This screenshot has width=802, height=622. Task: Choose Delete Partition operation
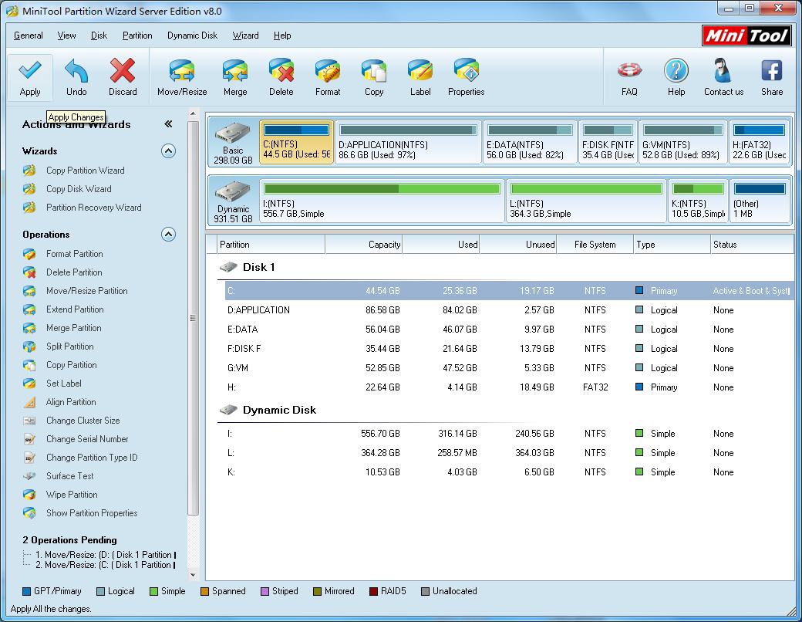pyautogui.click(x=74, y=272)
